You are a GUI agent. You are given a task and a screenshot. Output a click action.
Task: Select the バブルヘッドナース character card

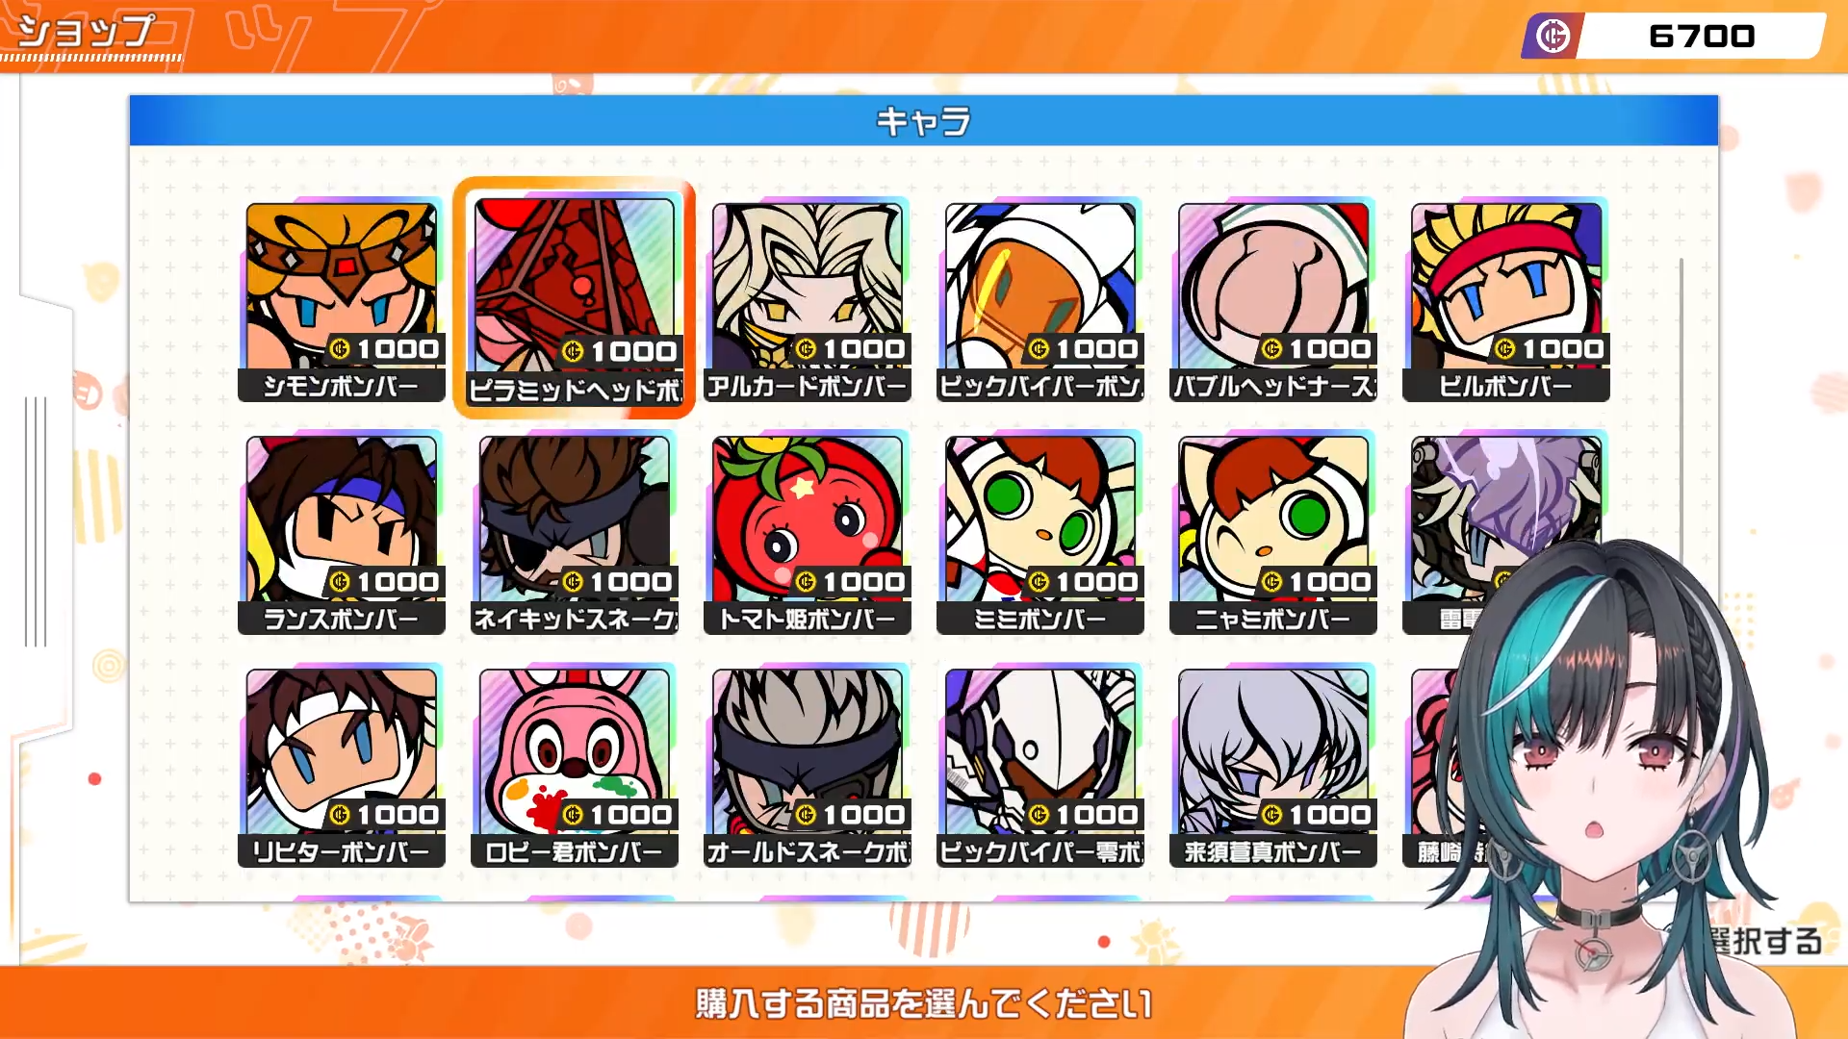point(1273,300)
